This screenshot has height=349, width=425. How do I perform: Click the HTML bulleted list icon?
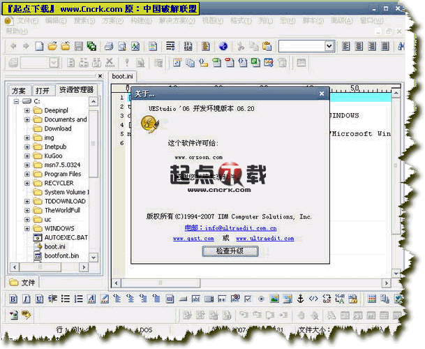tap(66, 299)
